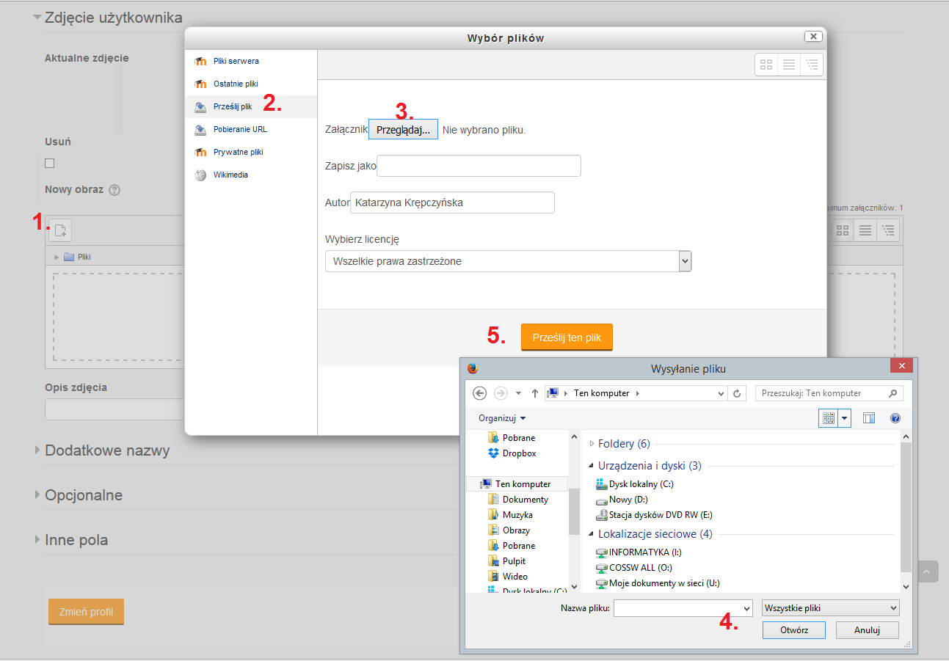This screenshot has height=661, width=949.
Task: Open Dysk lokalny (C:) drive
Action: [x=635, y=484]
